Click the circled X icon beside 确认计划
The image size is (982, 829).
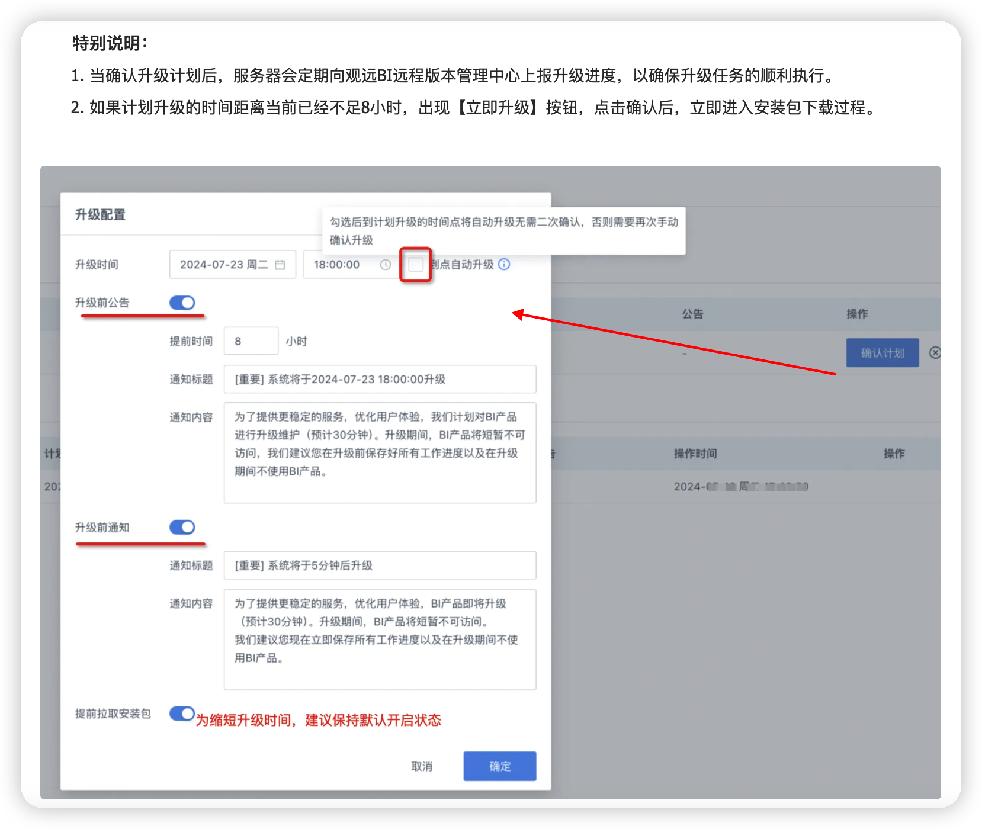coord(935,353)
